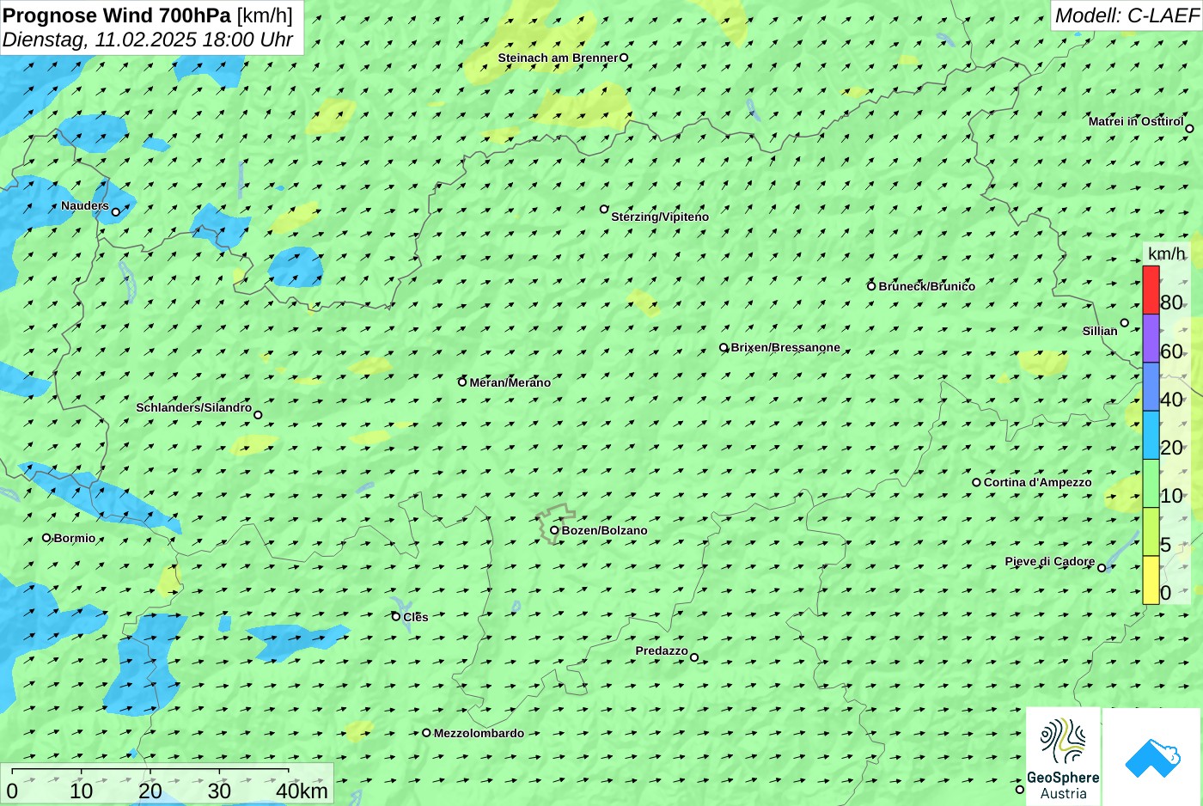Select the Cles marker circle
The width and height of the screenshot is (1203, 806).
tap(396, 616)
